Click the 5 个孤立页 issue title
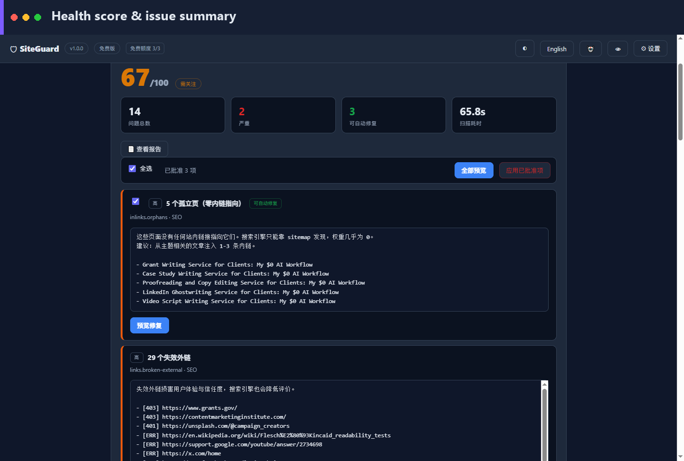 coord(204,203)
